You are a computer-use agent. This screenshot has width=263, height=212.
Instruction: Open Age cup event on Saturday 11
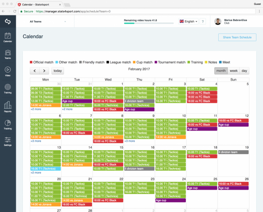coord(202,129)
